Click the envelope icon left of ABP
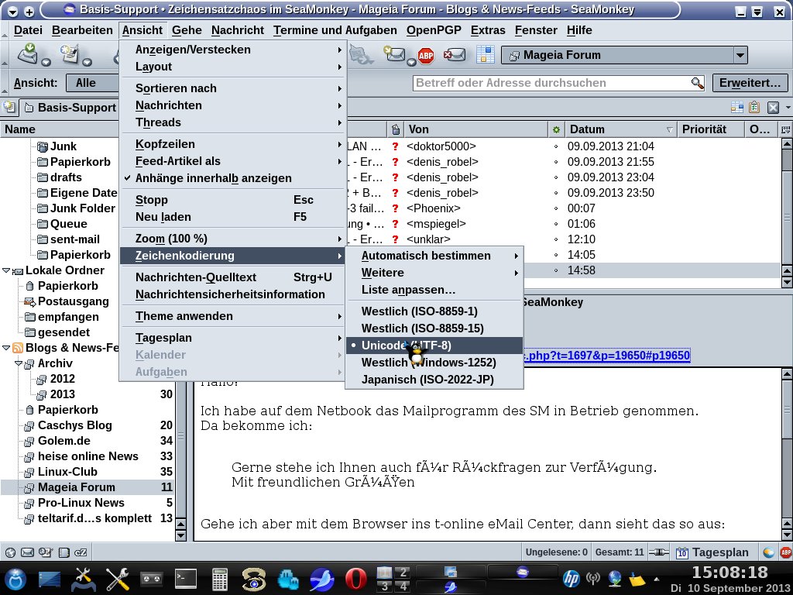This screenshot has width=793, height=595. pos(394,53)
